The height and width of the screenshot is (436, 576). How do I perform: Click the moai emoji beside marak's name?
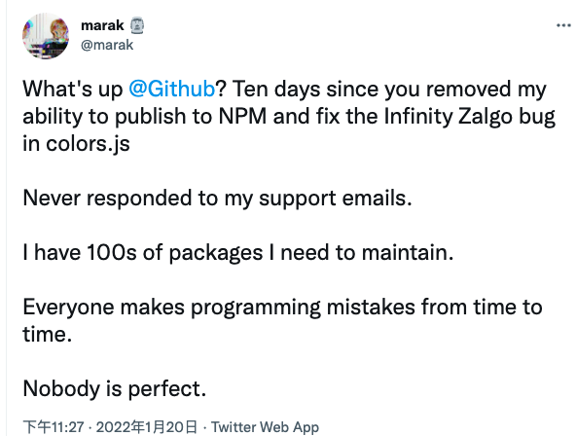click(137, 25)
